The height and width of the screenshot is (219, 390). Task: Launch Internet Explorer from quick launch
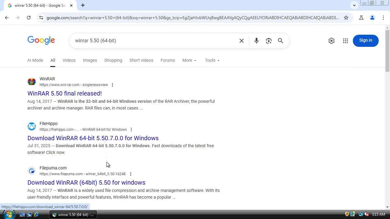36,214
